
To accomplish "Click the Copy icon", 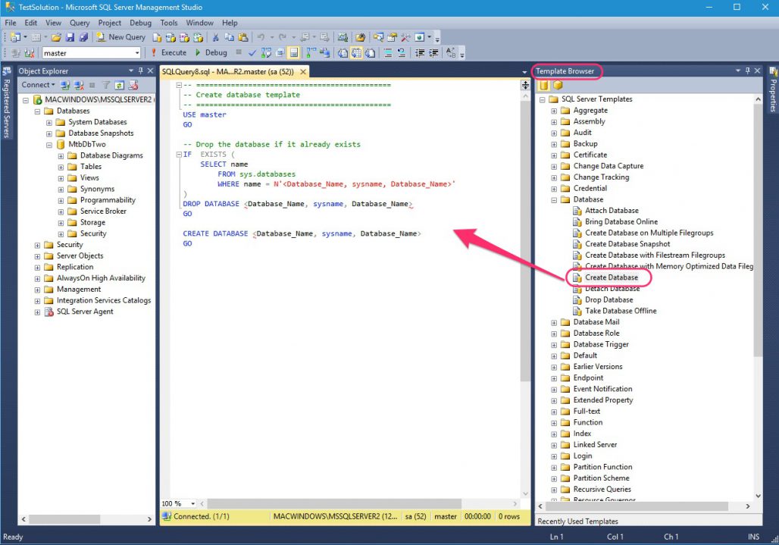I will (x=229, y=37).
